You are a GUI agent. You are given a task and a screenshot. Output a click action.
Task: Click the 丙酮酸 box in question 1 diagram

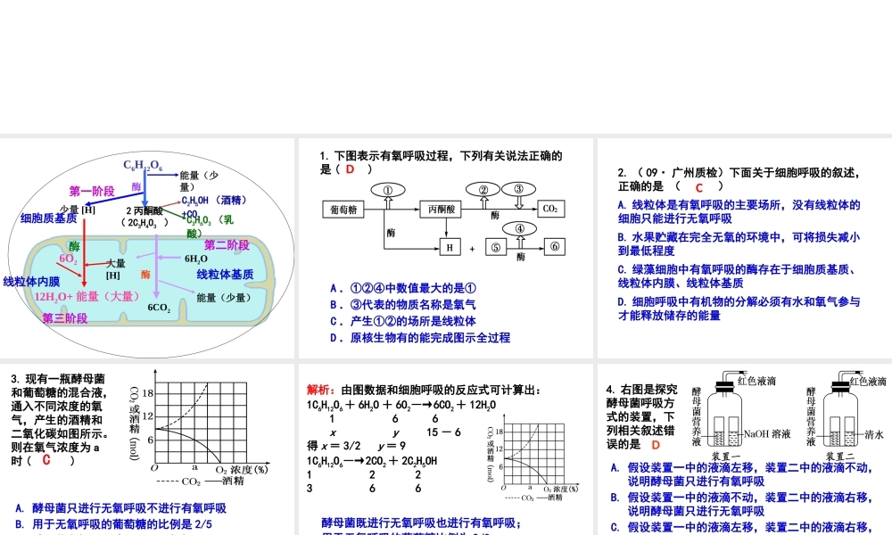point(440,208)
